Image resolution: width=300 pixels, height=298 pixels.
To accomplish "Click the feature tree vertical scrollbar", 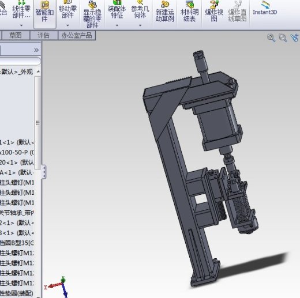I will coord(37,123).
